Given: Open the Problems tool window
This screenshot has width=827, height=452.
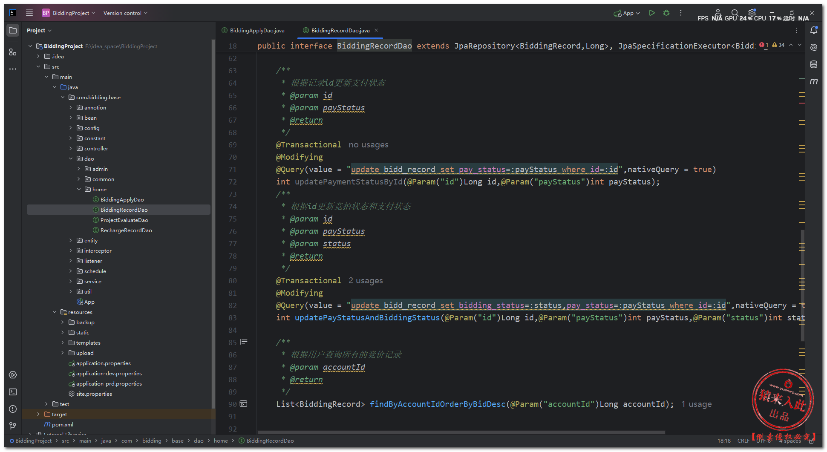Looking at the screenshot, I should [x=13, y=409].
